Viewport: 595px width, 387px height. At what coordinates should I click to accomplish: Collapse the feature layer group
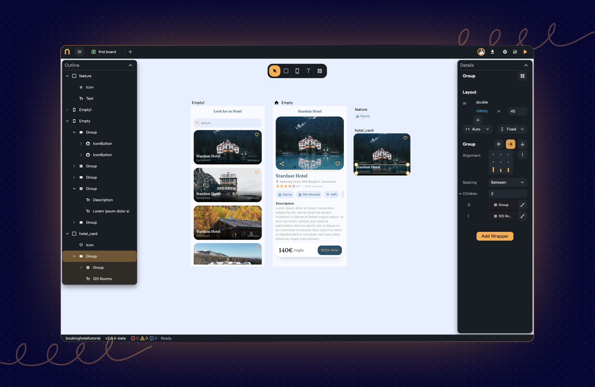67,76
